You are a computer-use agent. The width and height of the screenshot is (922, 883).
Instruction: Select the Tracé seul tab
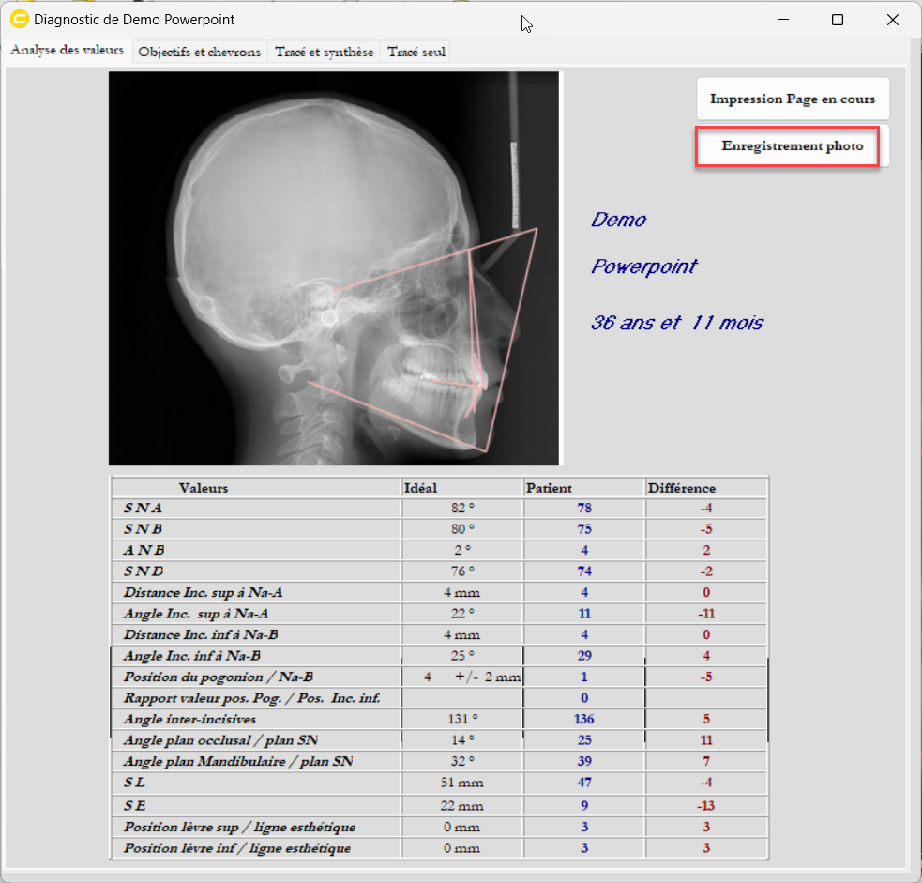[416, 53]
